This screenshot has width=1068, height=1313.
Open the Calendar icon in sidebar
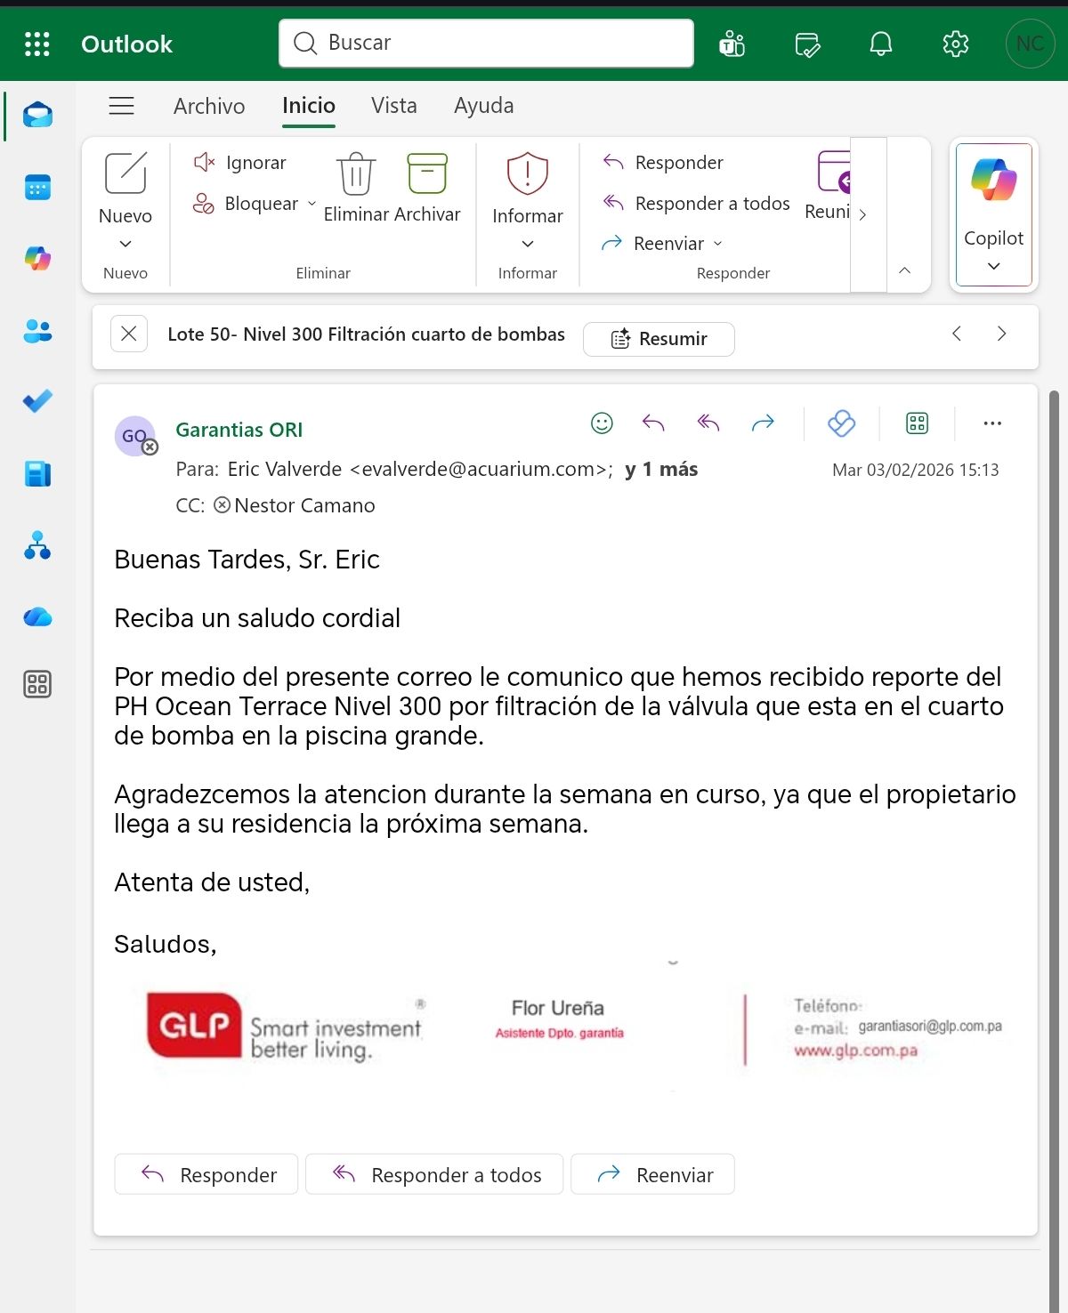click(37, 188)
